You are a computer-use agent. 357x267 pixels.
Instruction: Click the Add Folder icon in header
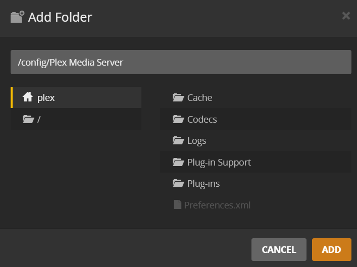[17, 17]
